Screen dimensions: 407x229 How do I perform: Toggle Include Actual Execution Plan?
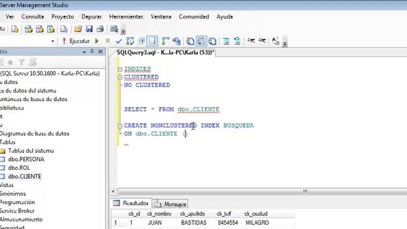click(x=165, y=41)
